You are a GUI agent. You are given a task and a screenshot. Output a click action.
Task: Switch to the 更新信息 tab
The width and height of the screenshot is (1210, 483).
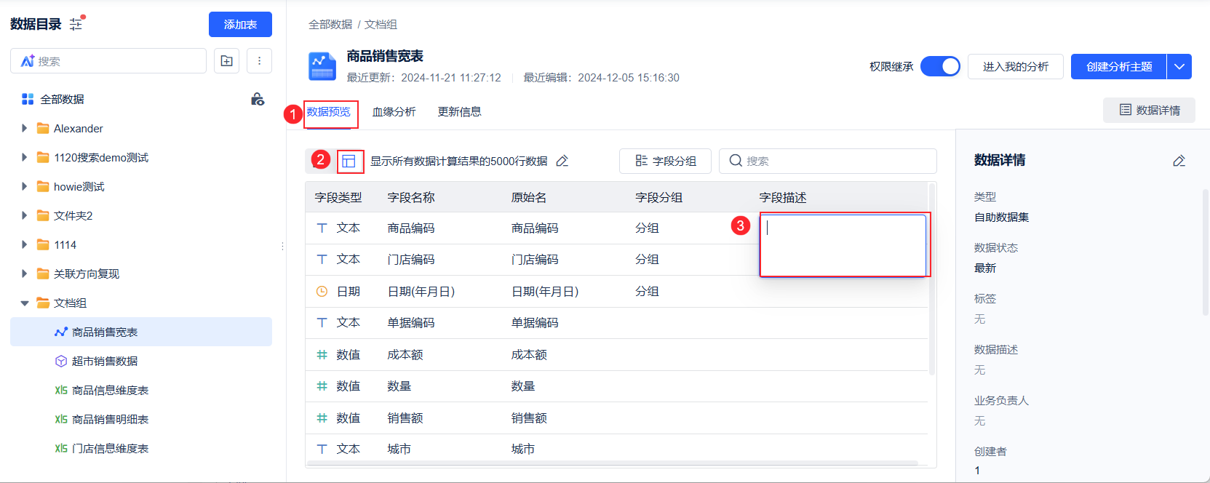click(459, 111)
